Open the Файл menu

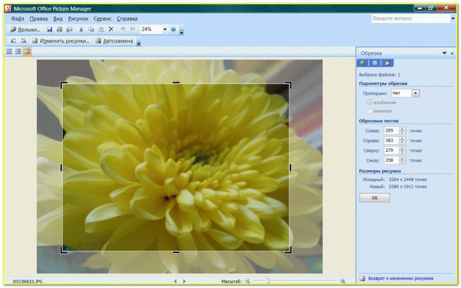[x=17, y=18]
